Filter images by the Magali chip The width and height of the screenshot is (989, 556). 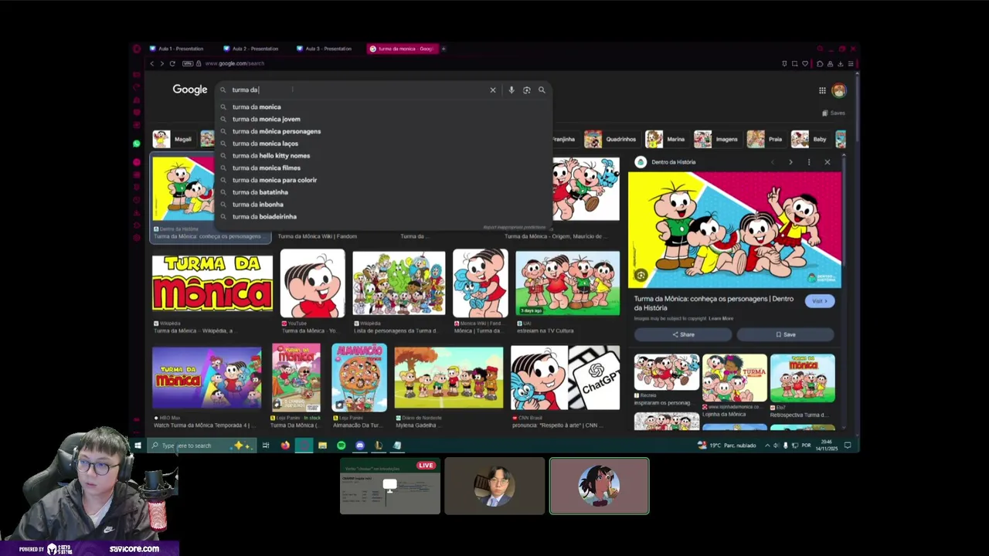(x=173, y=139)
